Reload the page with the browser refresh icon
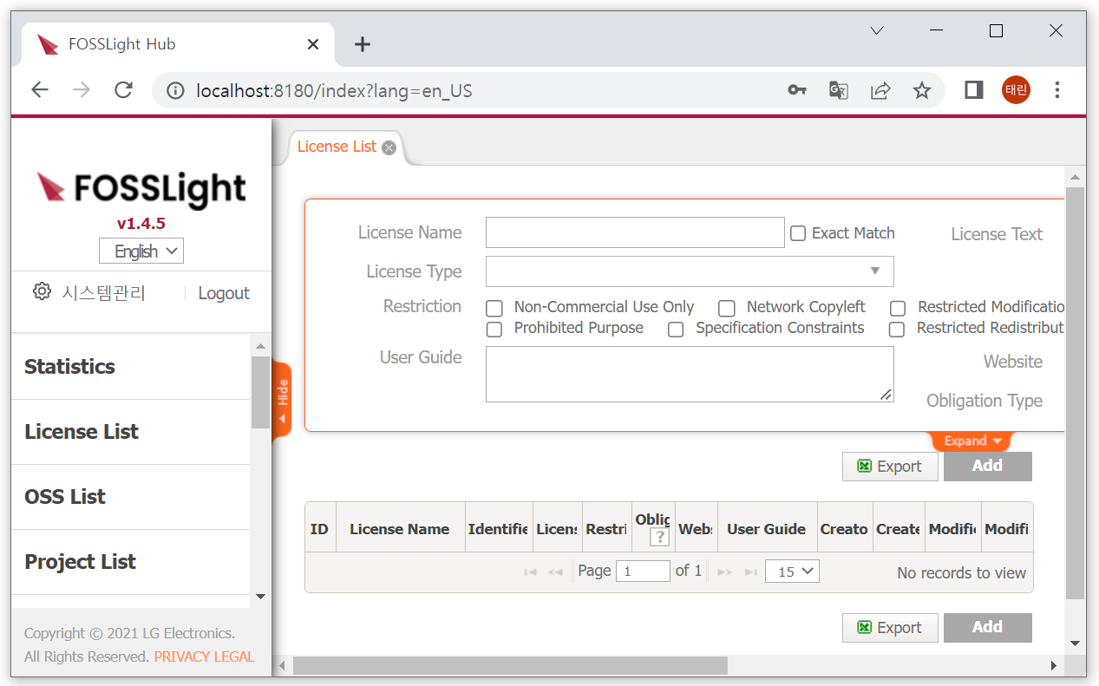Image resolution: width=1099 pixels, height=686 pixels. pos(123,90)
